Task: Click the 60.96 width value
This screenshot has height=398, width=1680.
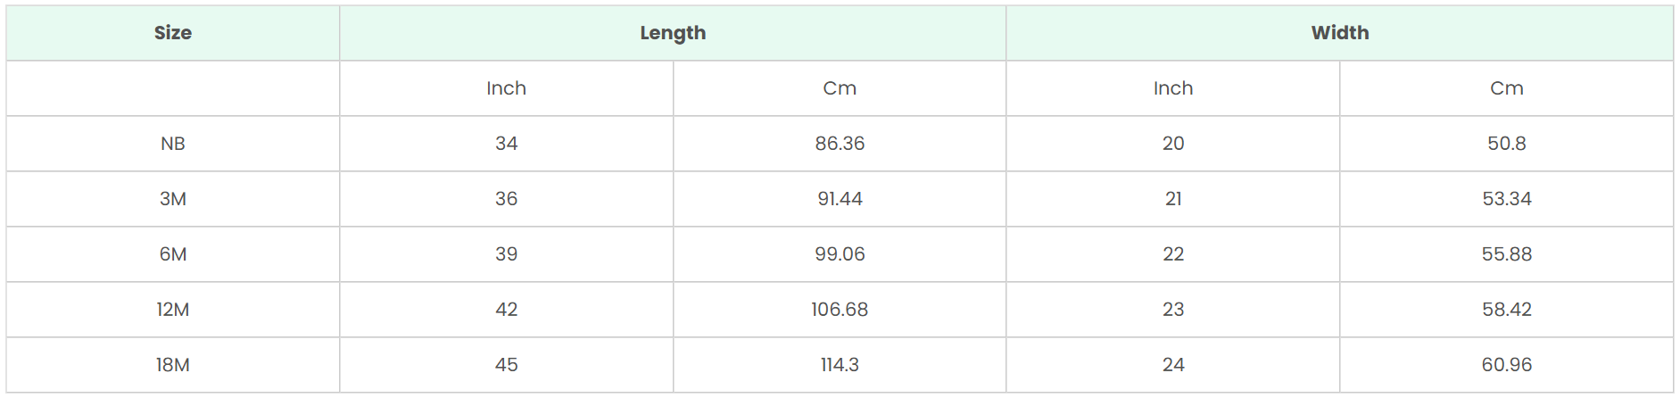Action: 1507,365
